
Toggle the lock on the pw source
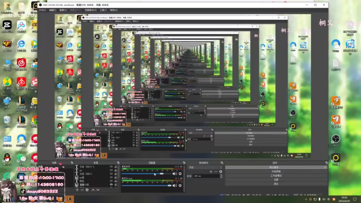116,171
